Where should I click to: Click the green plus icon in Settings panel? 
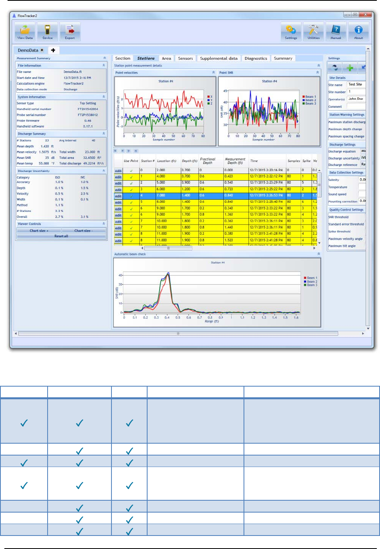click(x=350, y=68)
